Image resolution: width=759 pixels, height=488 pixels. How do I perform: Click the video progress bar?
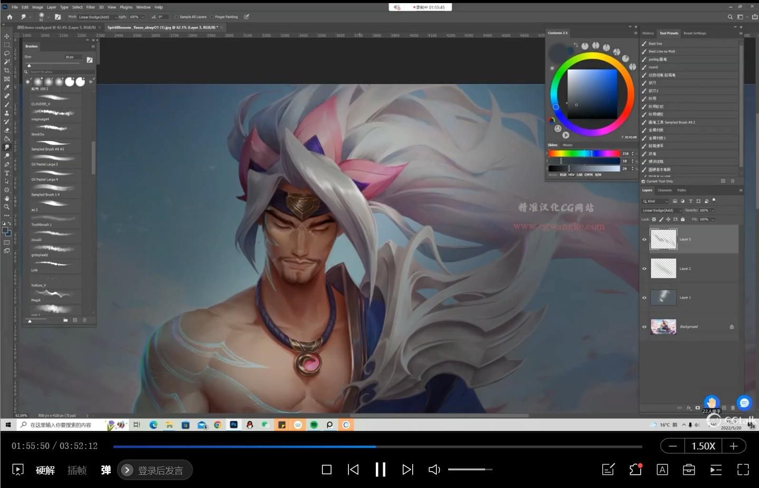pos(377,446)
